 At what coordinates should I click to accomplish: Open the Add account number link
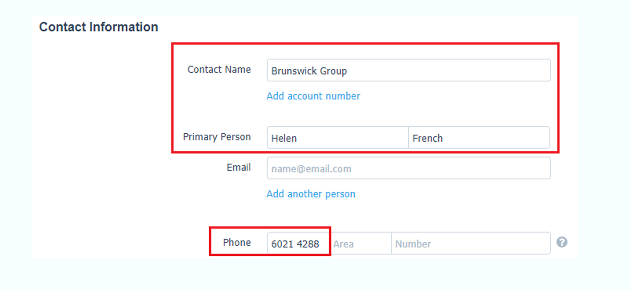313,96
